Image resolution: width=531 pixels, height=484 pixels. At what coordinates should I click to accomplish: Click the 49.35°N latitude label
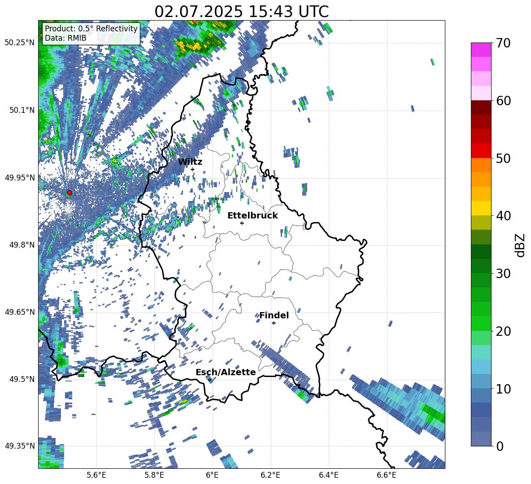pos(20,446)
